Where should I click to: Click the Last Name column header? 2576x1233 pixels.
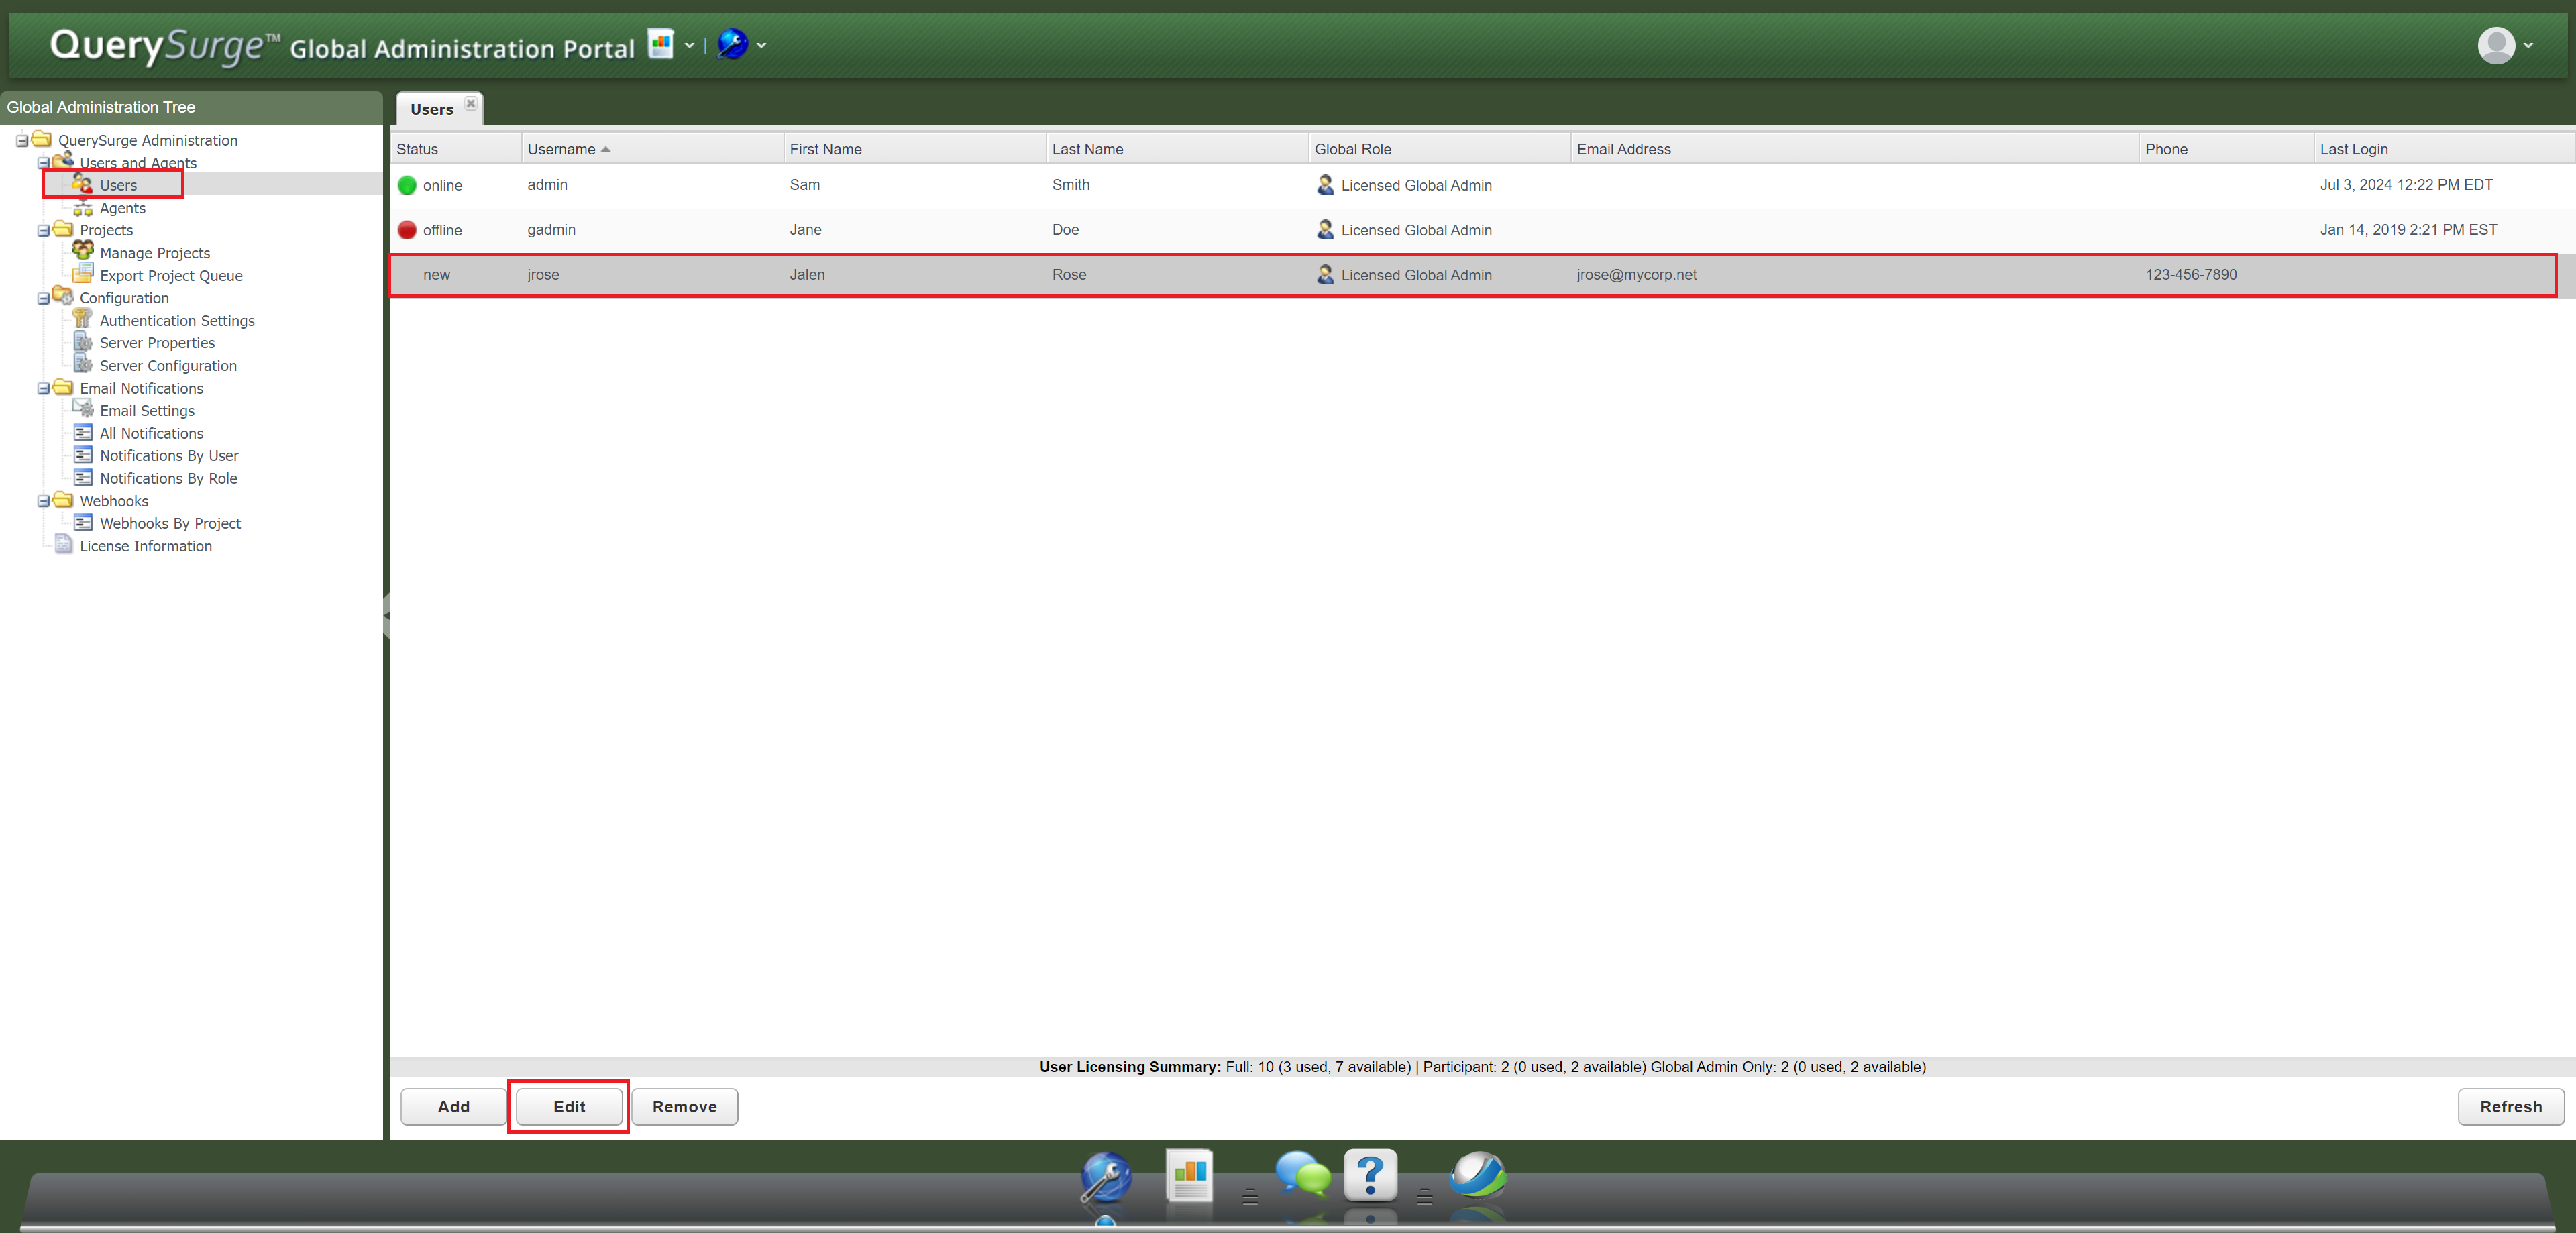click(1177, 149)
